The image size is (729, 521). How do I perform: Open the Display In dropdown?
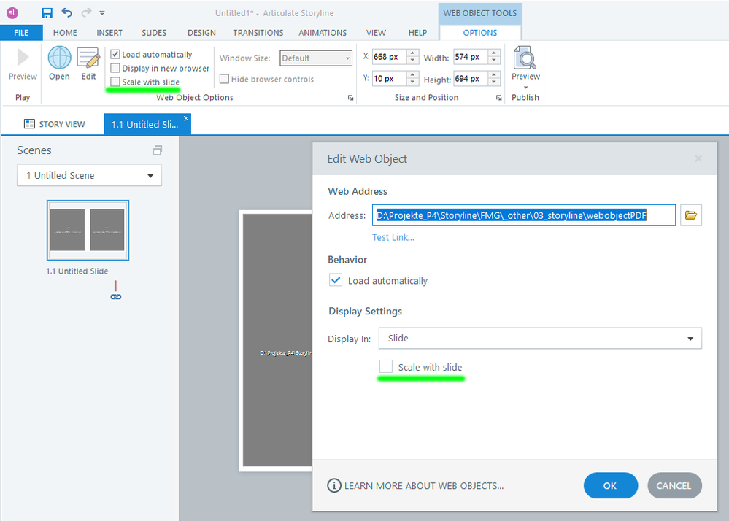[540, 339]
